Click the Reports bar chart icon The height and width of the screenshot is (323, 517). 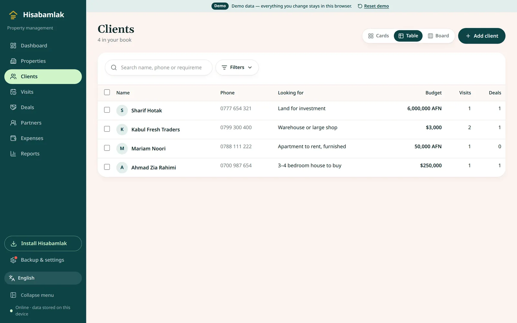point(13,154)
